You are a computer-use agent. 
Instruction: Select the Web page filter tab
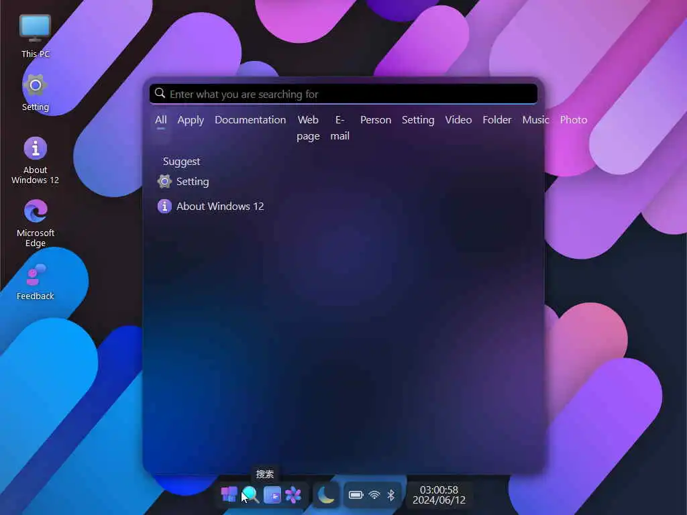point(308,128)
